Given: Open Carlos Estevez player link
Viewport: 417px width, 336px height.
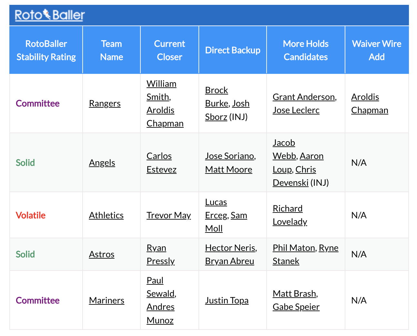Looking at the screenshot, I should pyautogui.click(x=161, y=163).
